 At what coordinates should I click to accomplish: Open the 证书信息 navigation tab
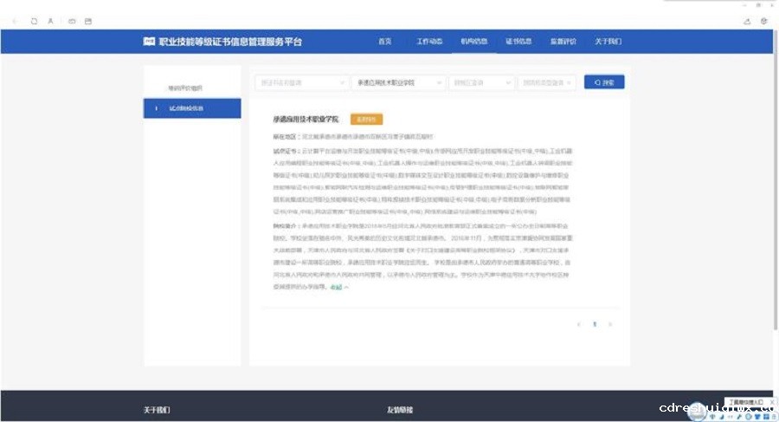coord(518,42)
